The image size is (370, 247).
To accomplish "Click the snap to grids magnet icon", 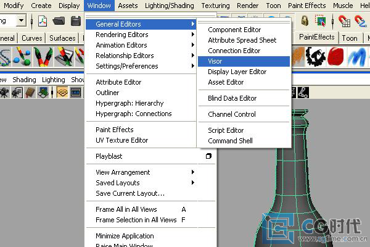I will (x=344, y=21).
